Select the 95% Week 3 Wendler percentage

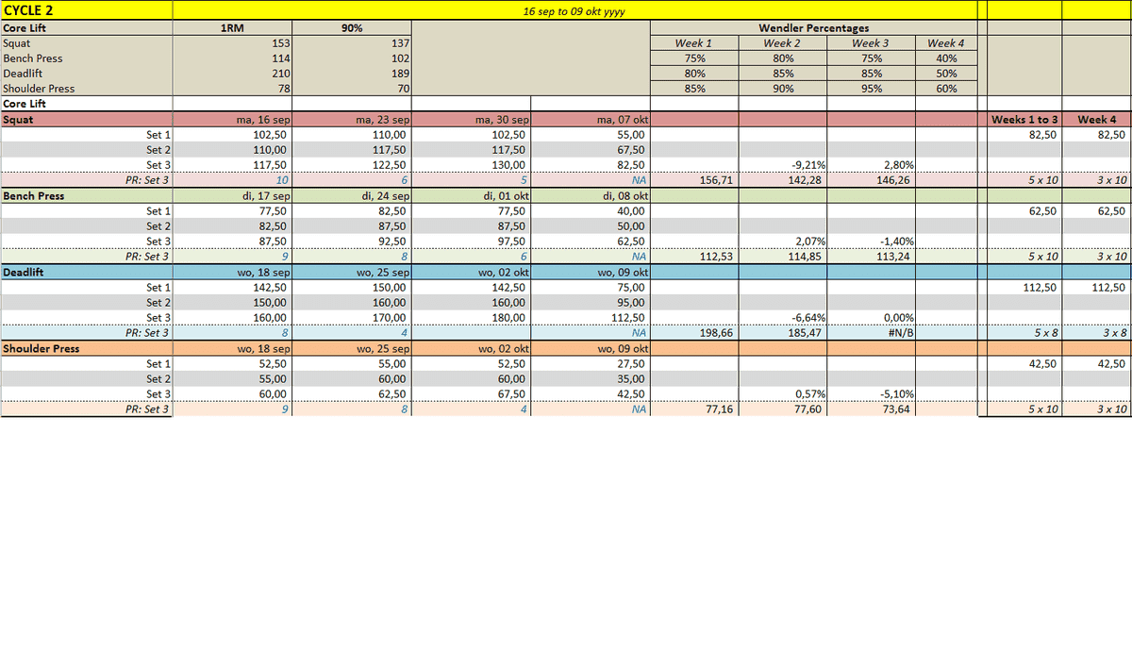click(x=872, y=89)
